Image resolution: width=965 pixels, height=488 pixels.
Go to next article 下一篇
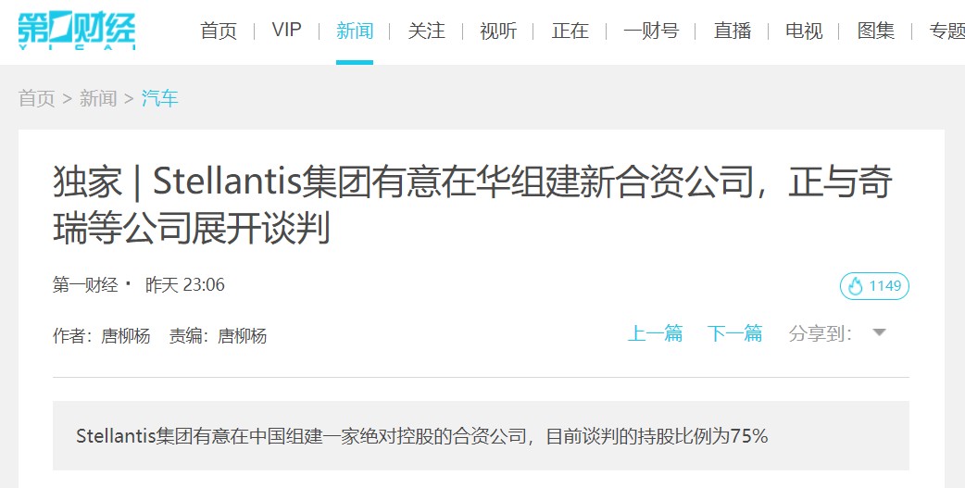tap(734, 333)
